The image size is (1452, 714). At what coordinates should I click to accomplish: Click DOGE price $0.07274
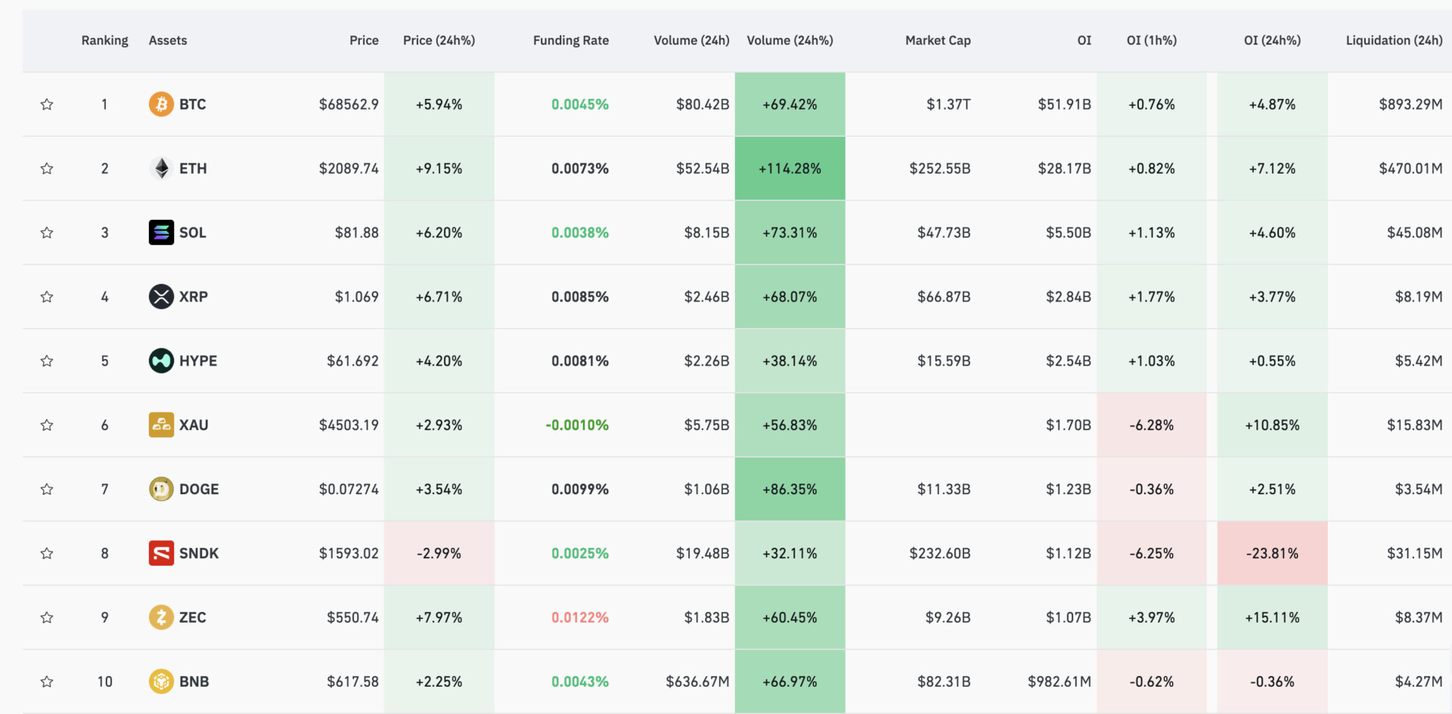[349, 489]
